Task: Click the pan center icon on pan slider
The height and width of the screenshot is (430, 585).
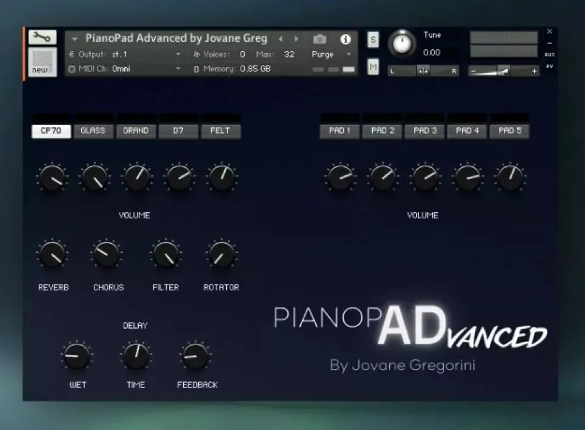Action: pyautogui.click(x=423, y=70)
